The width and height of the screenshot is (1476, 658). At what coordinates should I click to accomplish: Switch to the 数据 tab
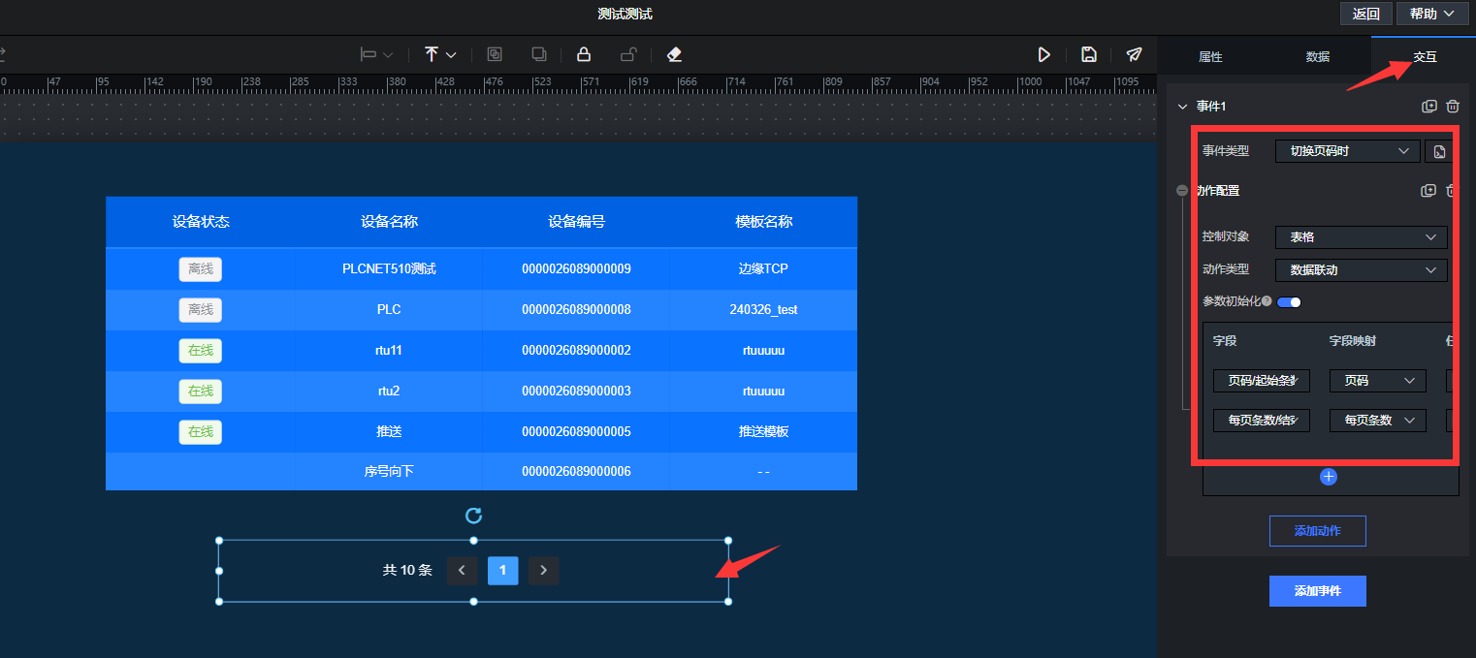click(1317, 57)
